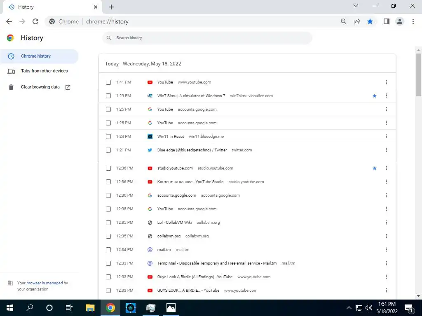Open the side panel icon
Image resolution: width=422 pixels, height=316 pixels.
click(x=387, y=21)
